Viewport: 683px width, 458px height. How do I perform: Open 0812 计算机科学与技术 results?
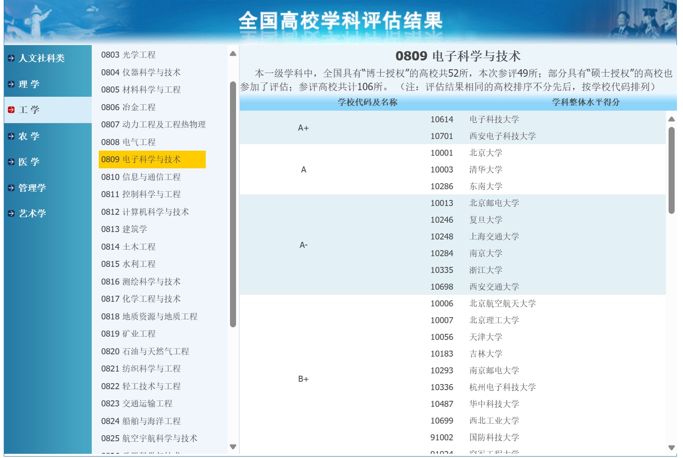tap(146, 212)
